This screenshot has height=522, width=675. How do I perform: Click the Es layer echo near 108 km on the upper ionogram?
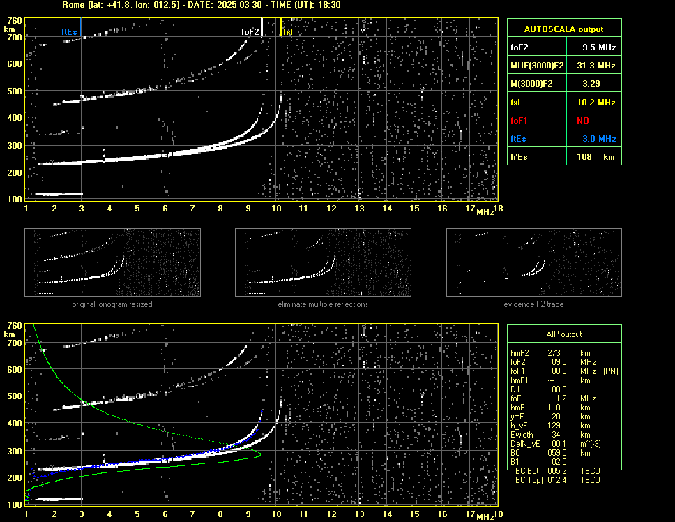click(x=59, y=194)
